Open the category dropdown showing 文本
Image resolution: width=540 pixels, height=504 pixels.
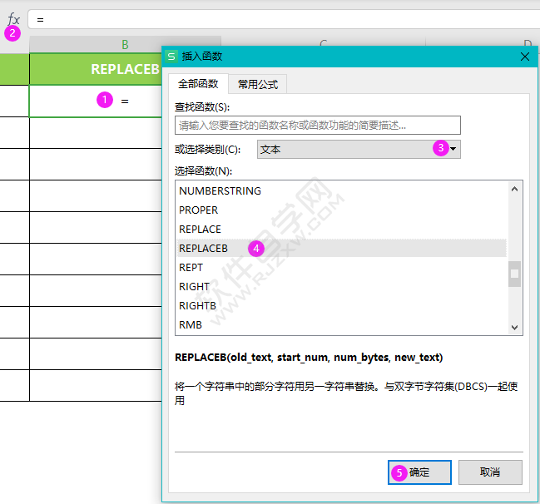coord(359,149)
